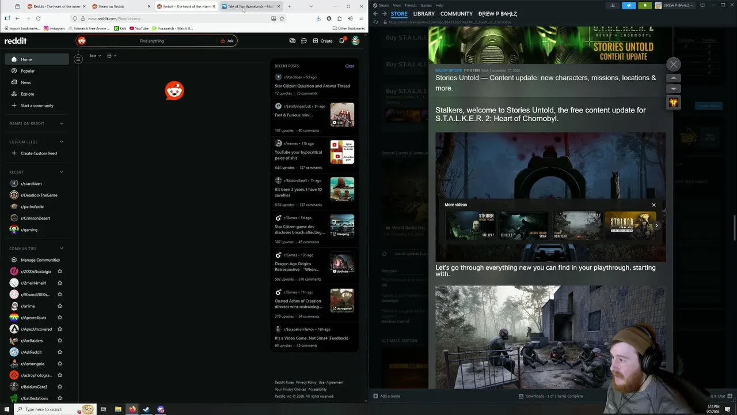Viewport: 737px width, 415px height.
Task: Go to previous Steam update with up arrow
Action: (x=673, y=78)
